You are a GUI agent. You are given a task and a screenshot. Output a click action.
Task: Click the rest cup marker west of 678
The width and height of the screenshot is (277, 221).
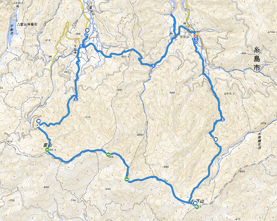point(215,139)
